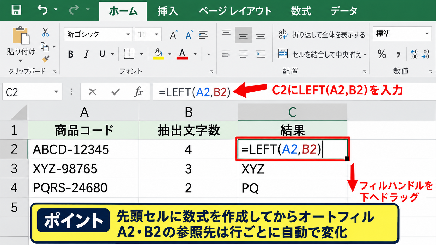This screenshot has width=436, height=245.
Task: Apply Comma Style icon
Action: coord(398,54)
